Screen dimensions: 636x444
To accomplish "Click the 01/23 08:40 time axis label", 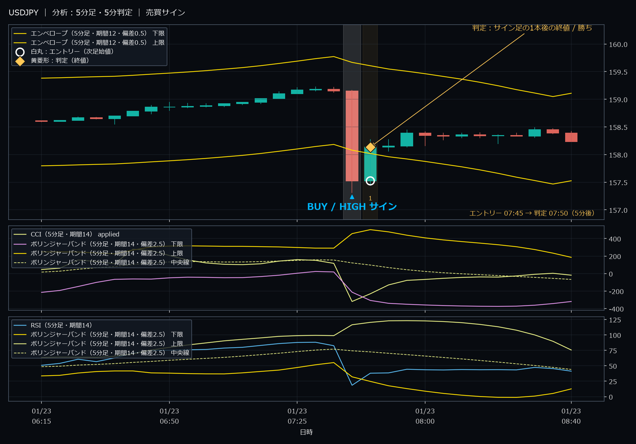I will pos(571,416).
